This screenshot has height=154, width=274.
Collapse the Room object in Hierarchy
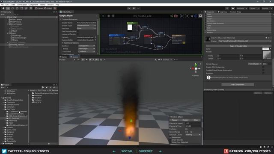8,33
